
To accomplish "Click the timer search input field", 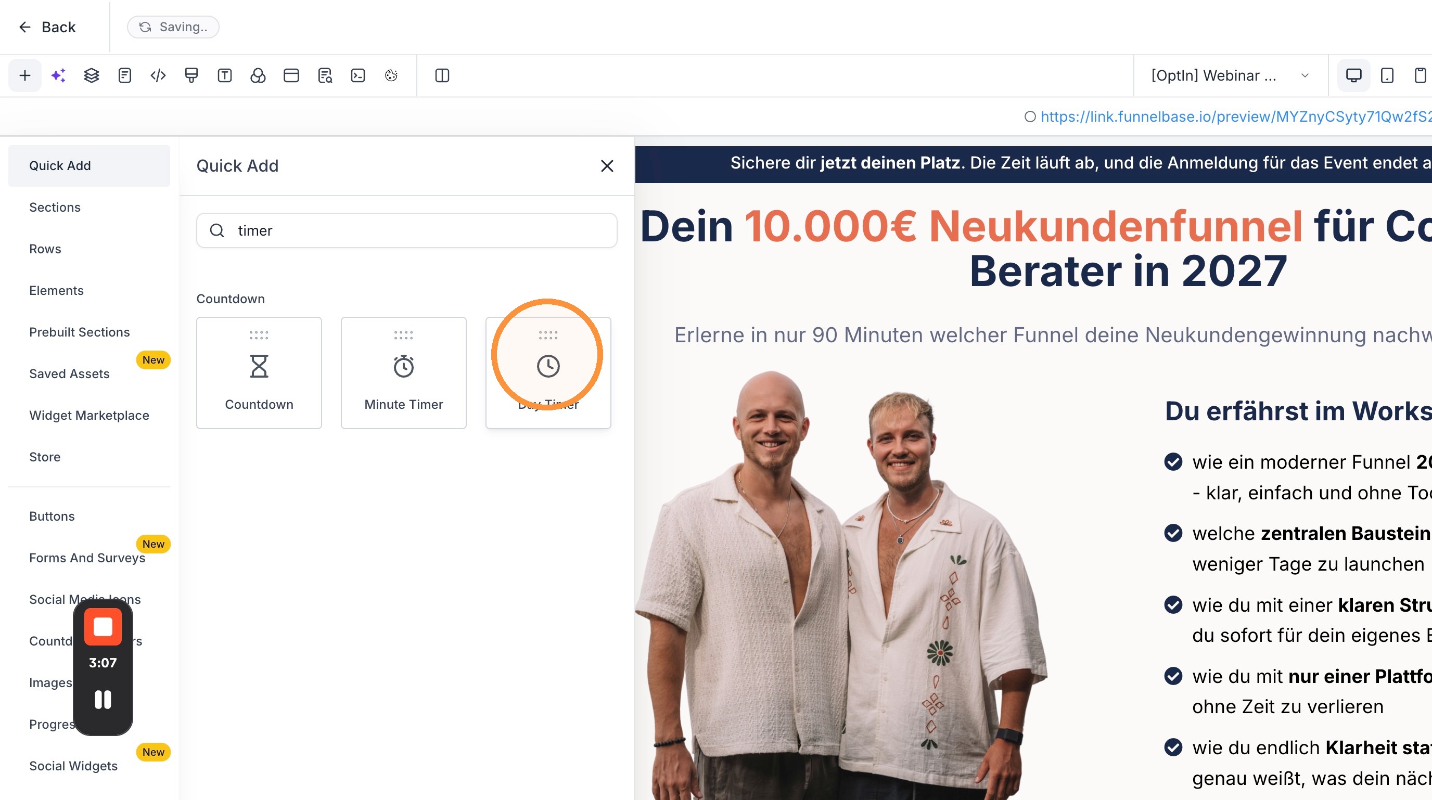I will click(407, 230).
